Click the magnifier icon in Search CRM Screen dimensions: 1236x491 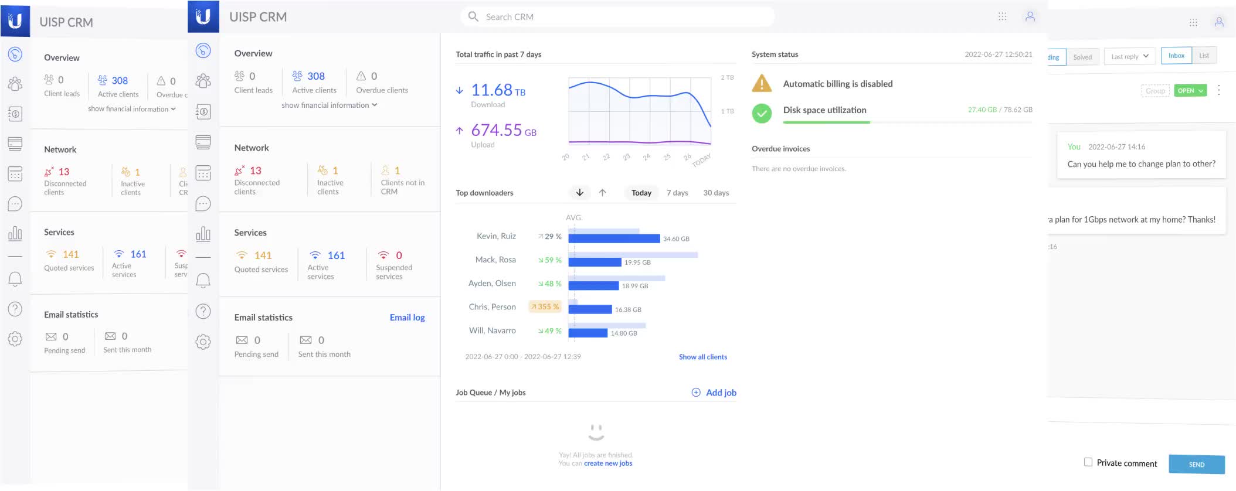[473, 17]
